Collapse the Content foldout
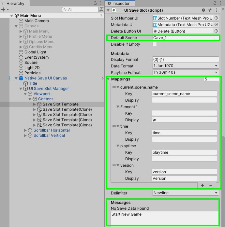 pos(30,99)
